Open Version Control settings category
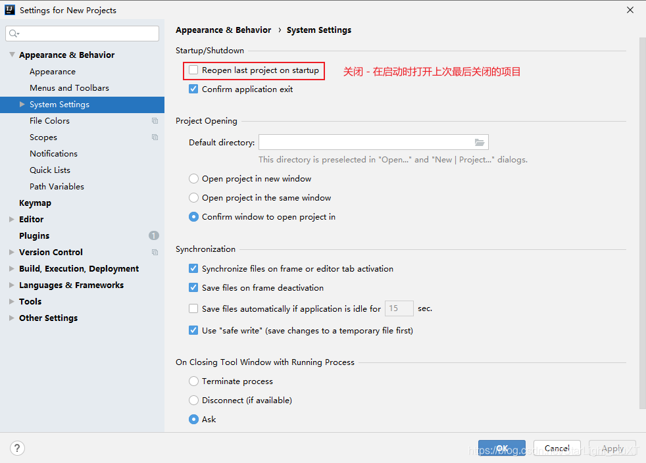The image size is (646, 463). (x=51, y=252)
